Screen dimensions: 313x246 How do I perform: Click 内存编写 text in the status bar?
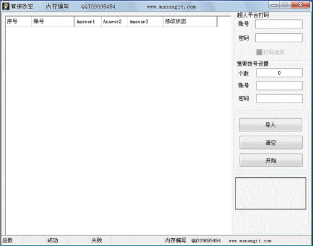tap(176, 241)
